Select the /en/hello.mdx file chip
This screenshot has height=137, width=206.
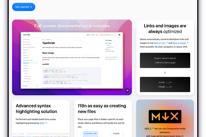pyautogui.click(x=90, y=133)
